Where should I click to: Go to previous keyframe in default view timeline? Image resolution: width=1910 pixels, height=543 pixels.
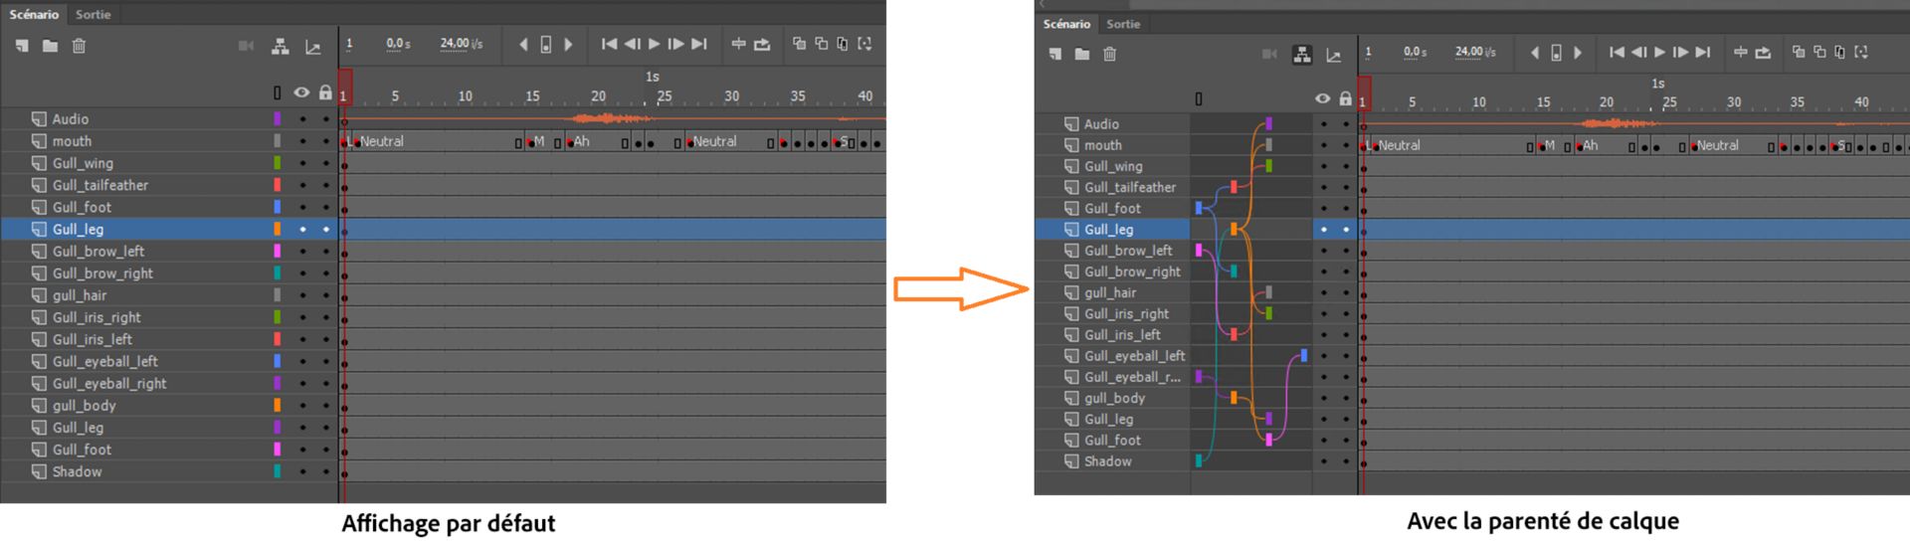tap(523, 45)
